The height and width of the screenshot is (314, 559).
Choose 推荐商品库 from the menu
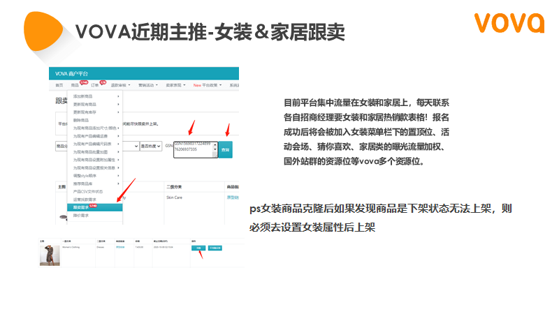pos(95,184)
